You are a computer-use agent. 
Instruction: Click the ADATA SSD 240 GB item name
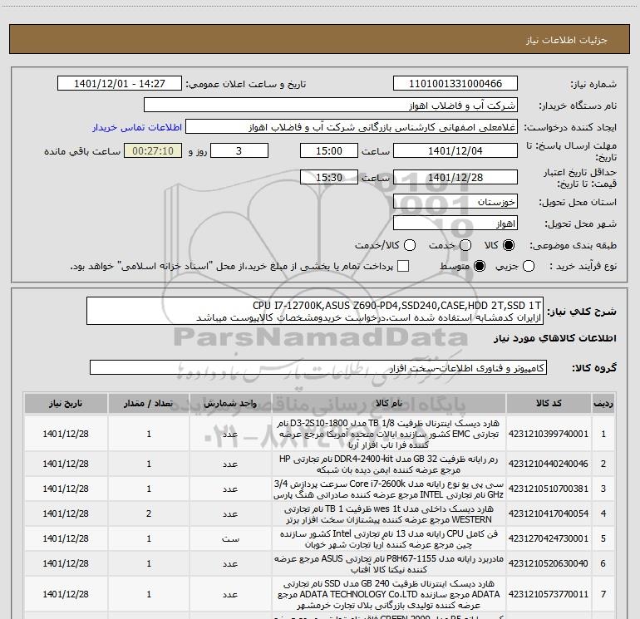coord(389,595)
